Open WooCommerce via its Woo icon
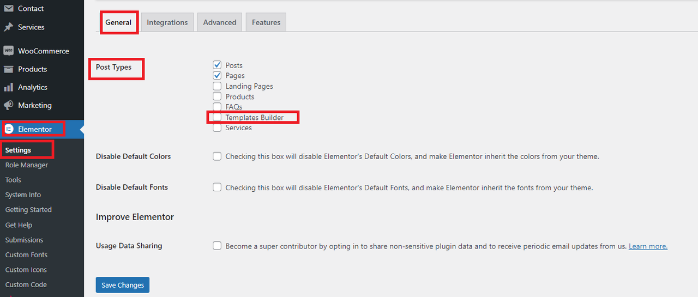 [8, 51]
